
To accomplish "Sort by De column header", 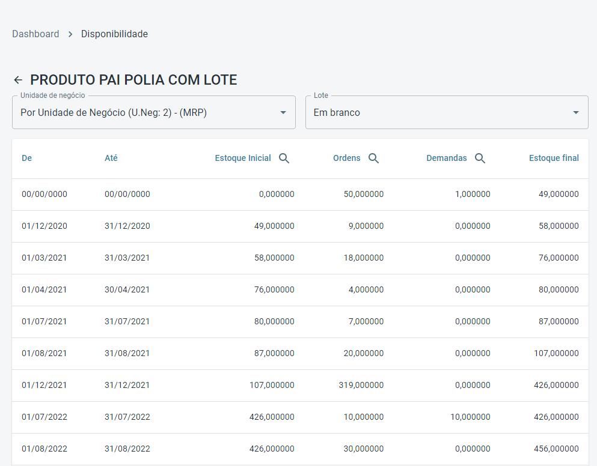I will (x=26, y=159).
